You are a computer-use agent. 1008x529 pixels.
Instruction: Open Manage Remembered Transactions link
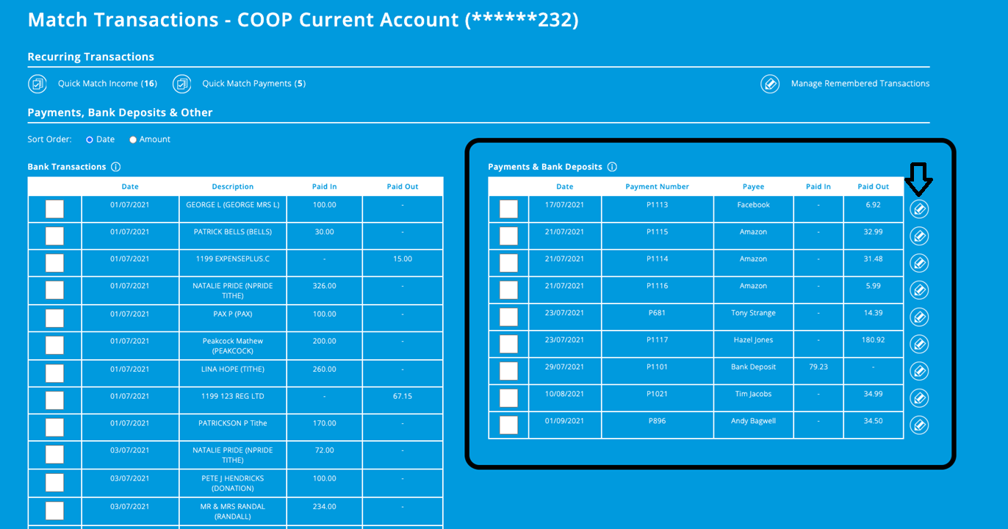[860, 84]
